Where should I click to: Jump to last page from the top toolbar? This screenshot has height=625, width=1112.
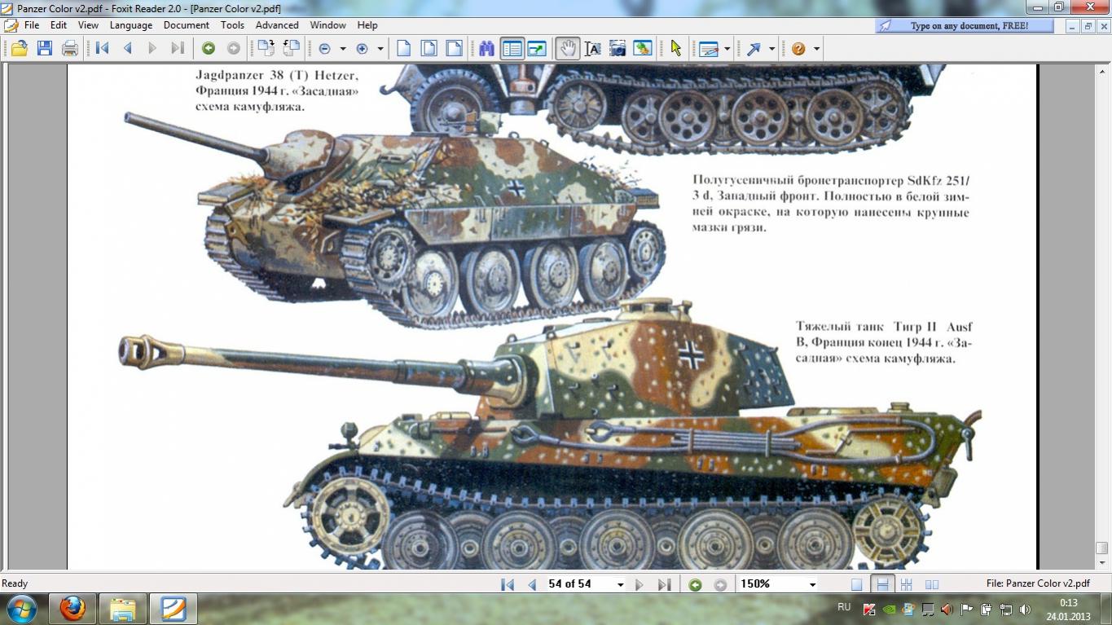pyautogui.click(x=178, y=49)
